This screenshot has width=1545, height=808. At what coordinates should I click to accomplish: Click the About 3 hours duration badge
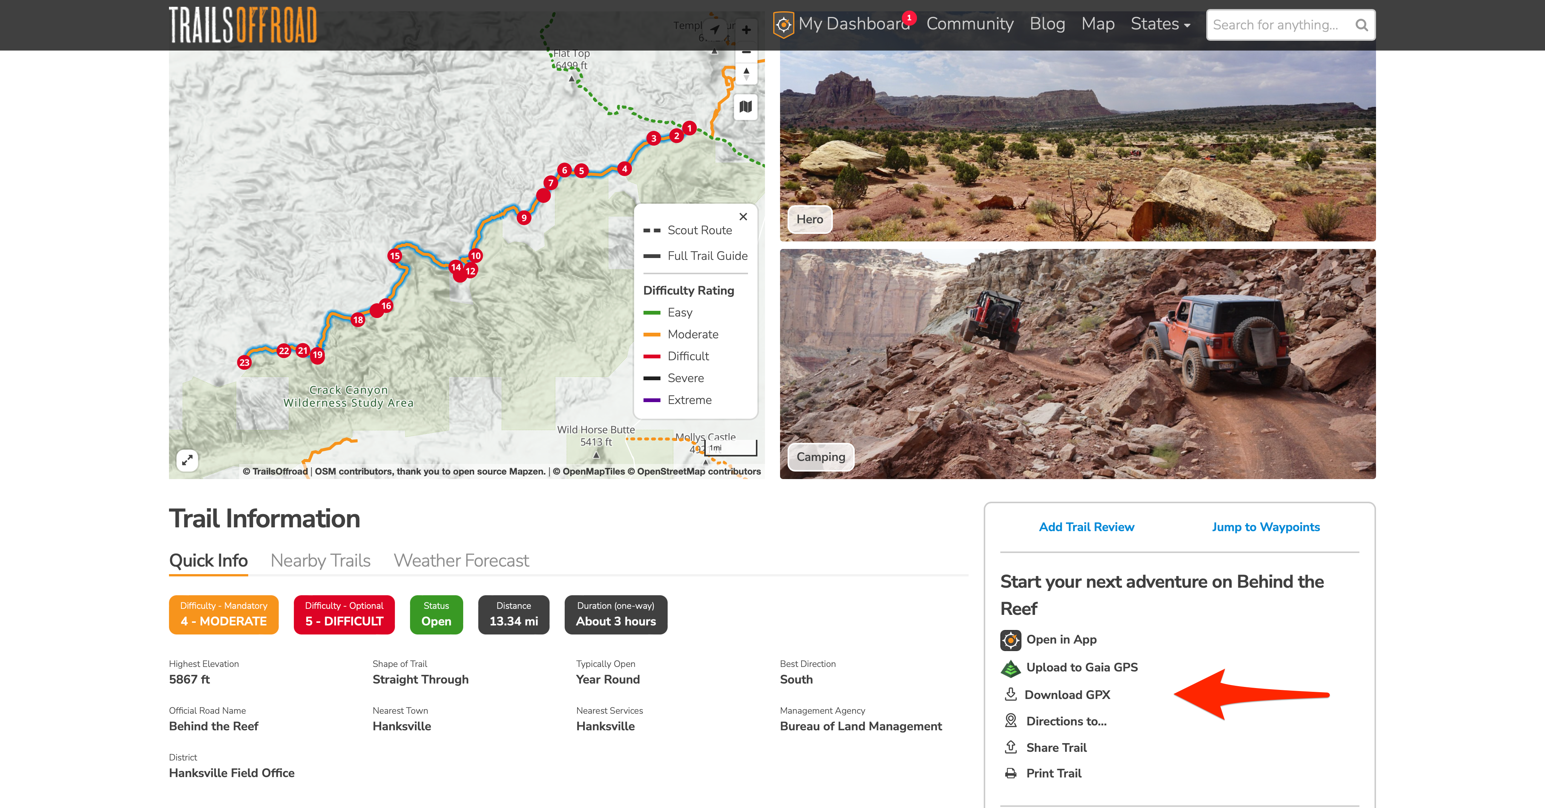[615, 614]
